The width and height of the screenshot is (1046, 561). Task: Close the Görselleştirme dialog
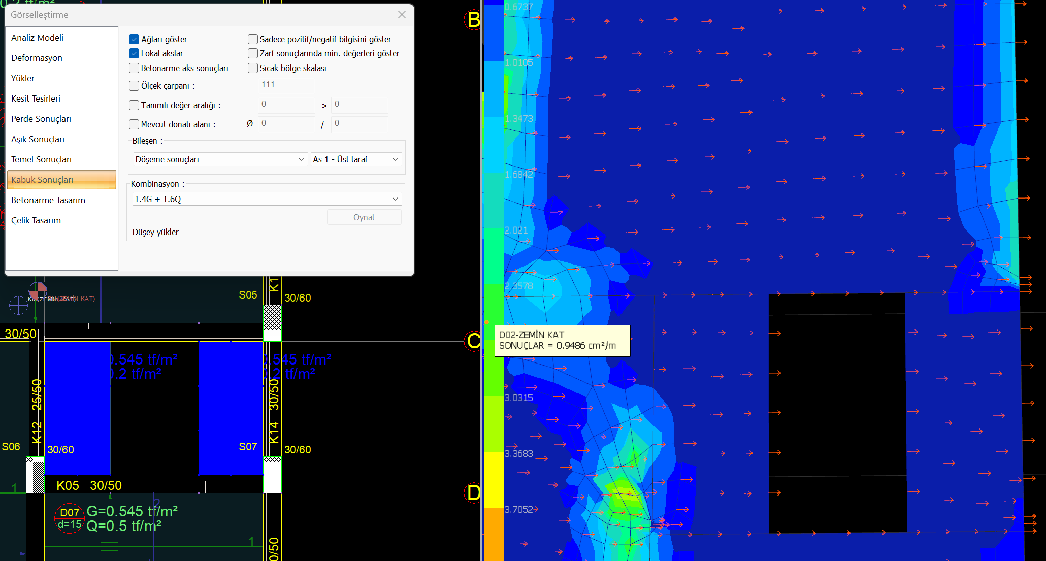[402, 15]
